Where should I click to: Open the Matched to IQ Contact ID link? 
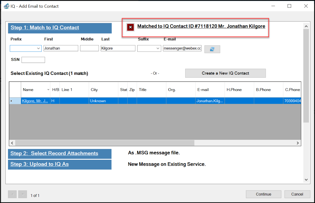[201, 26]
